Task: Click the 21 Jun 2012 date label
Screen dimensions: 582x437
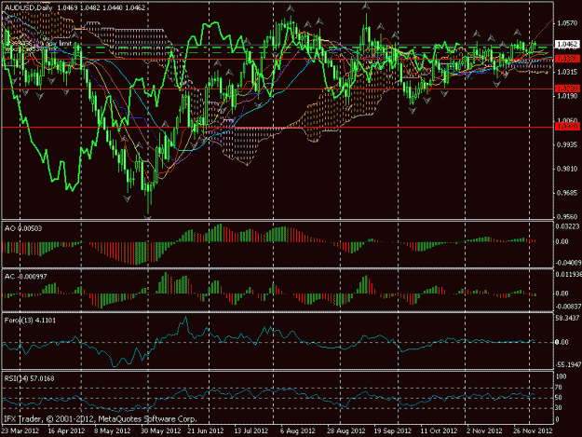Action: [x=205, y=430]
